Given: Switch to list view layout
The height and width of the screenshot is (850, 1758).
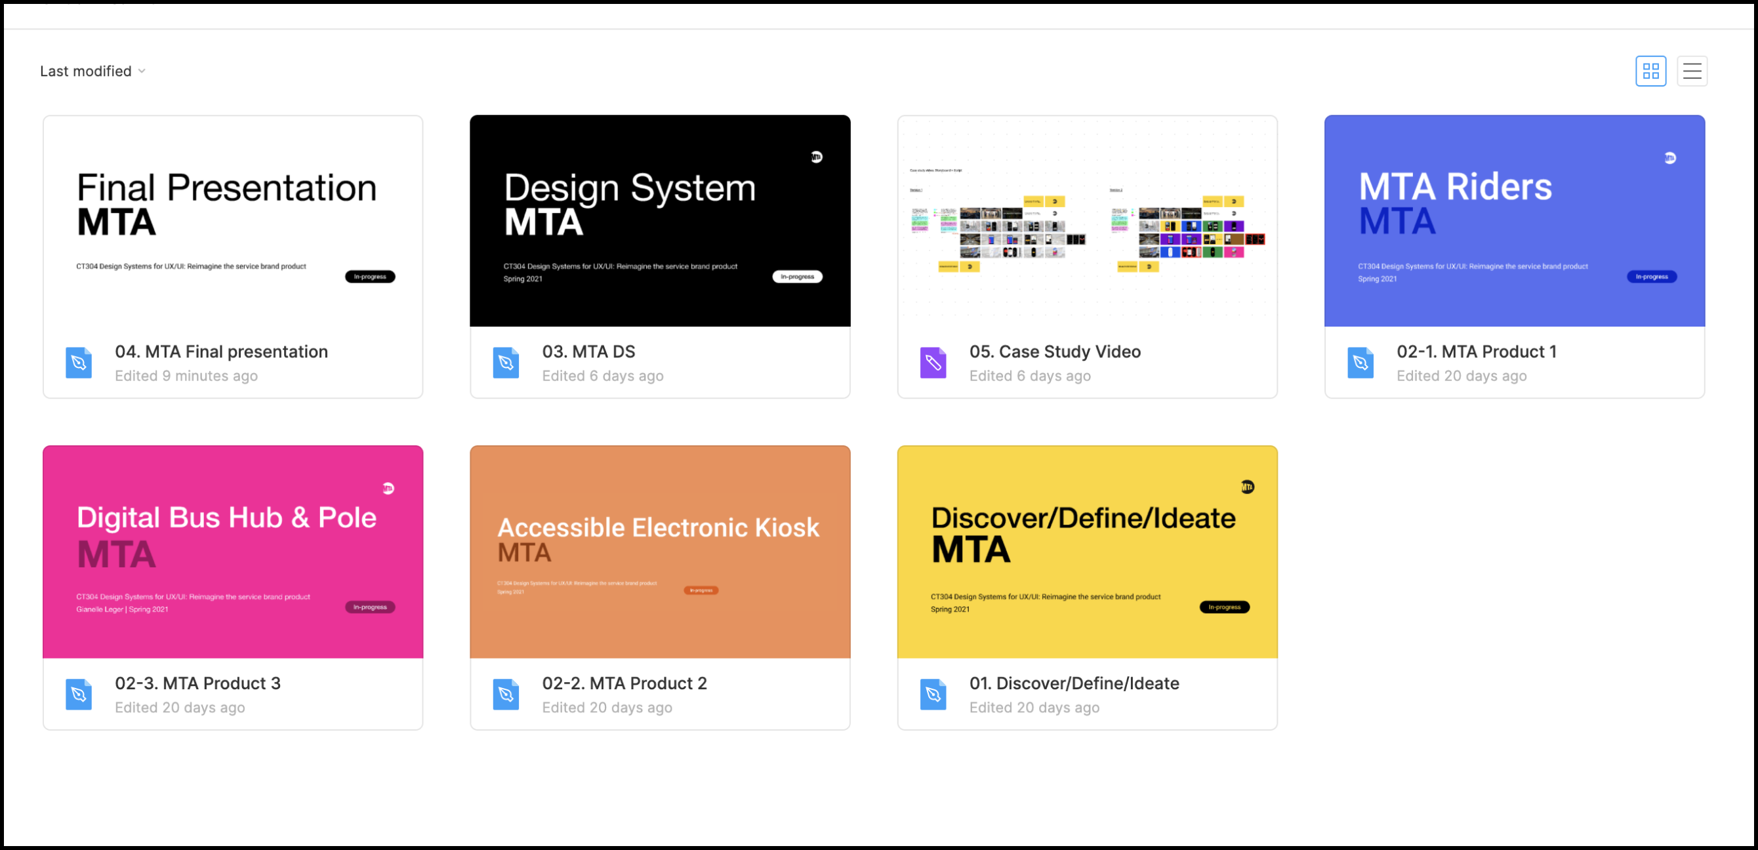Looking at the screenshot, I should tap(1691, 71).
